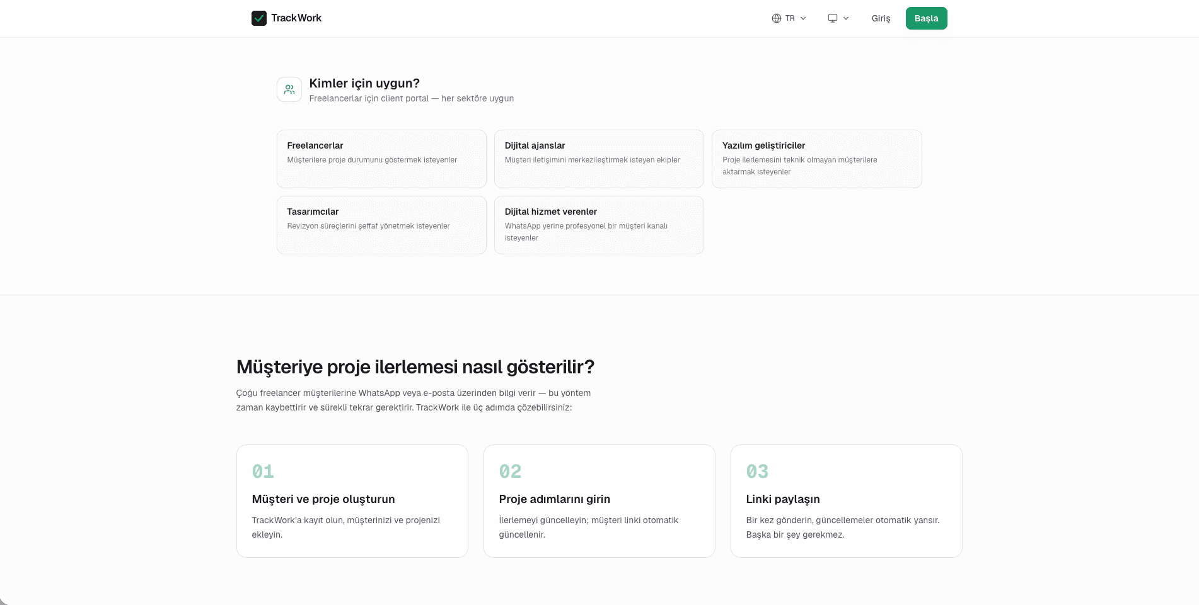Click step 03 Linki paylaşın card
This screenshot has width=1199, height=605.
click(846, 501)
